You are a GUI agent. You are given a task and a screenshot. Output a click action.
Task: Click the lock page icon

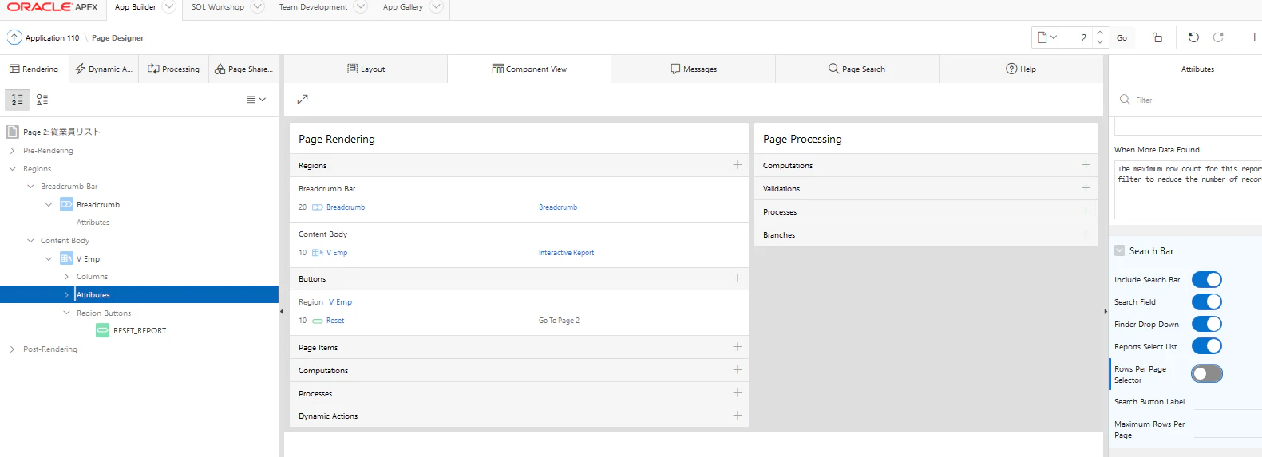click(1157, 37)
